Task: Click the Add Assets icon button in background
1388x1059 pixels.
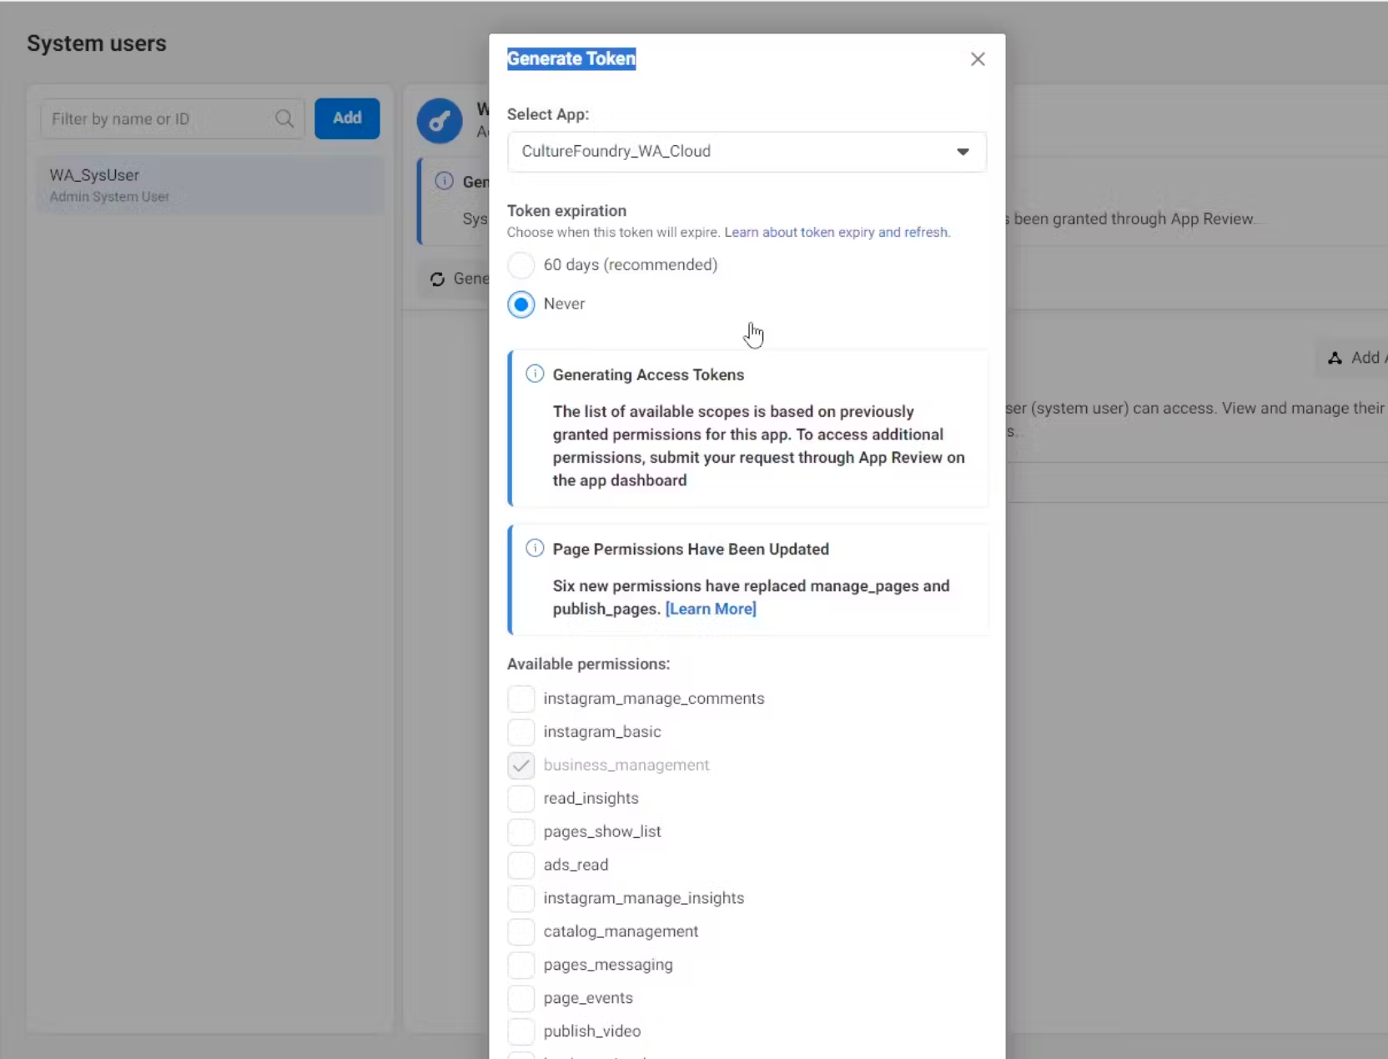Action: click(x=1335, y=358)
